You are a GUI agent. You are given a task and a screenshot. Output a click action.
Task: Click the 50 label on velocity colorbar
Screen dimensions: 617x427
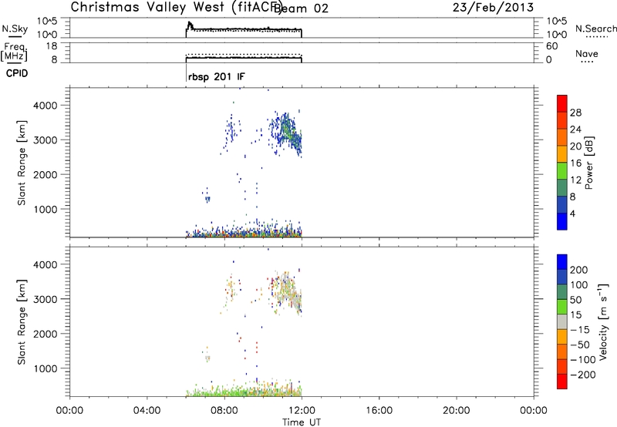pyautogui.click(x=575, y=300)
